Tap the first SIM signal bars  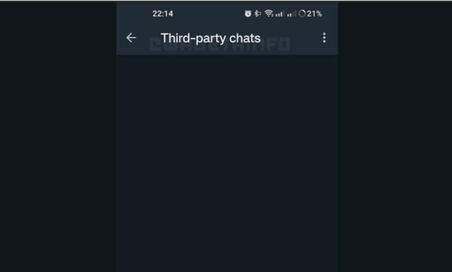[x=280, y=13]
